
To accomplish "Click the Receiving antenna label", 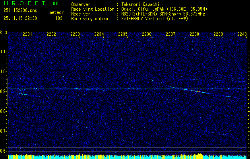I will click(91, 19).
